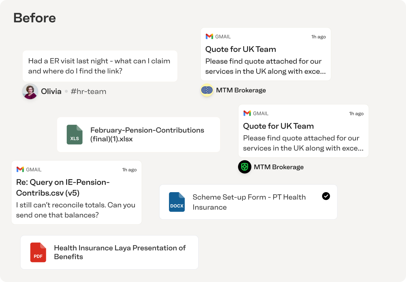Open Scheme Set-up Form - PT Health Insurance
Image resolution: width=406 pixels, height=282 pixels.
coord(248,202)
